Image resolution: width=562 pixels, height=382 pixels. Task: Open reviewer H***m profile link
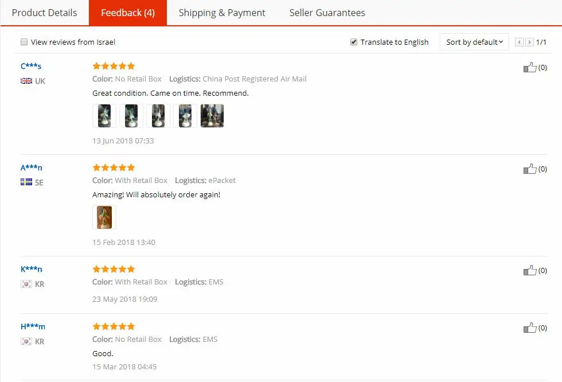(x=33, y=326)
